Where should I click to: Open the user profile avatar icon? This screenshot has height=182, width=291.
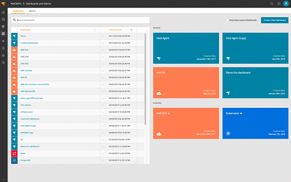coord(286,3)
